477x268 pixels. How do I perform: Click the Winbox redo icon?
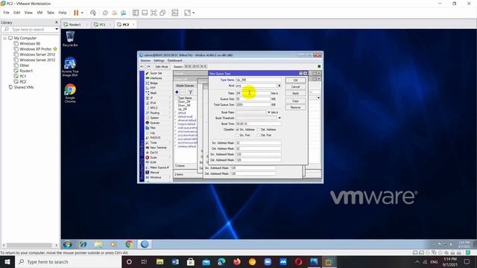coord(148,66)
